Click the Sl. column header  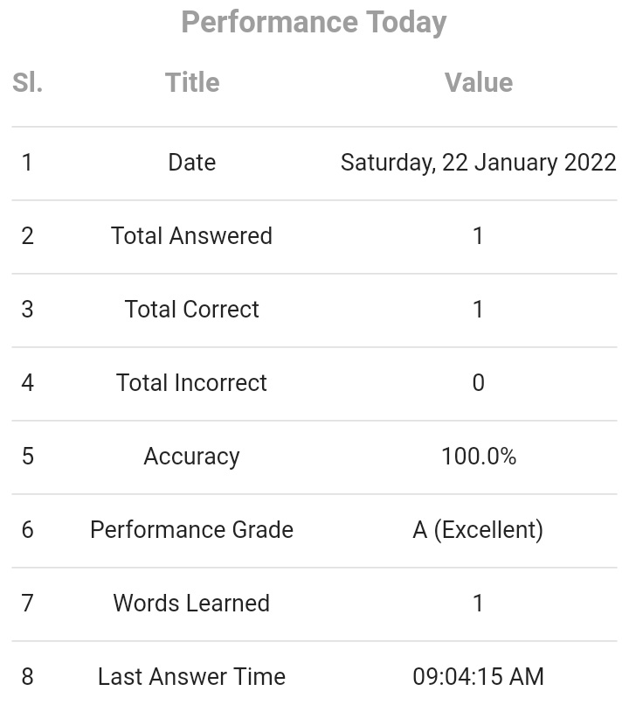pos(28,82)
